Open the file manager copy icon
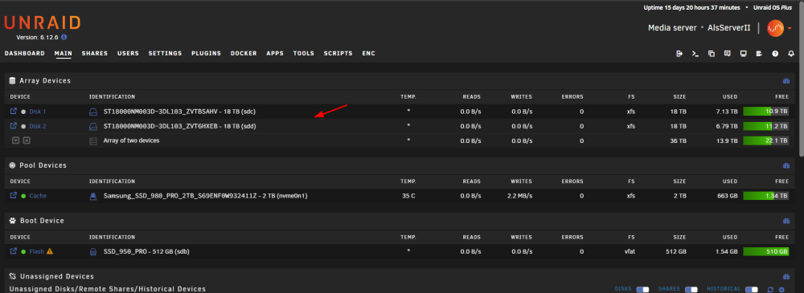Viewport: 804px width, 293px height. [x=712, y=53]
